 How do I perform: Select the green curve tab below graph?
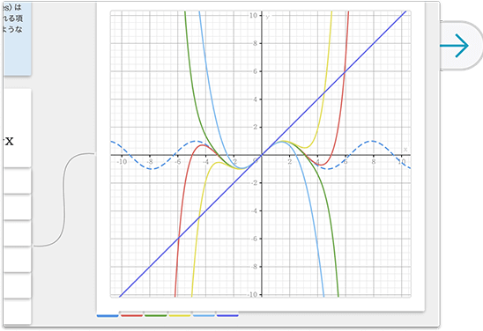(x=155, y=314)
